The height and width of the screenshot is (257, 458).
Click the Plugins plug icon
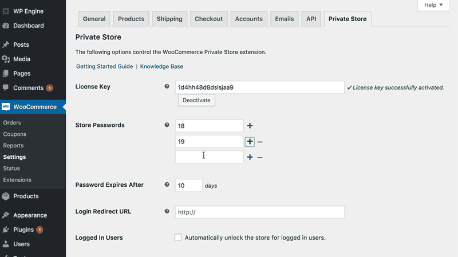[6, 230]
